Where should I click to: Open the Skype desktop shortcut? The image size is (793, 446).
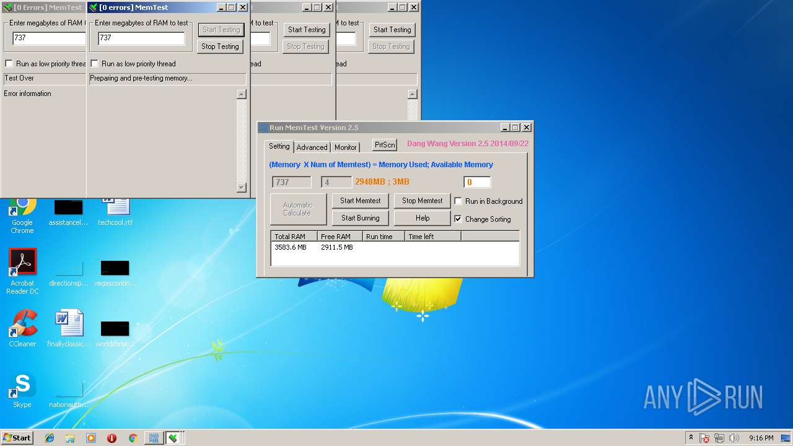pos(22,389)
